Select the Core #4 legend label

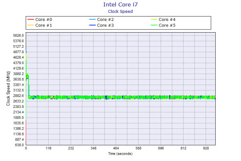click(167, 20)
